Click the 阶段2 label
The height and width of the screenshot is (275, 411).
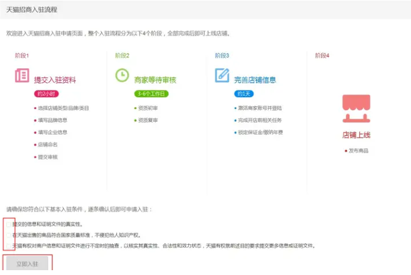122,55
